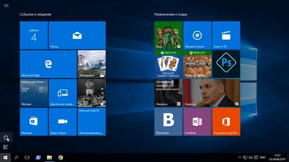Open the Кино и ТВ tile
Screen dimensions: 289x162
226,35
